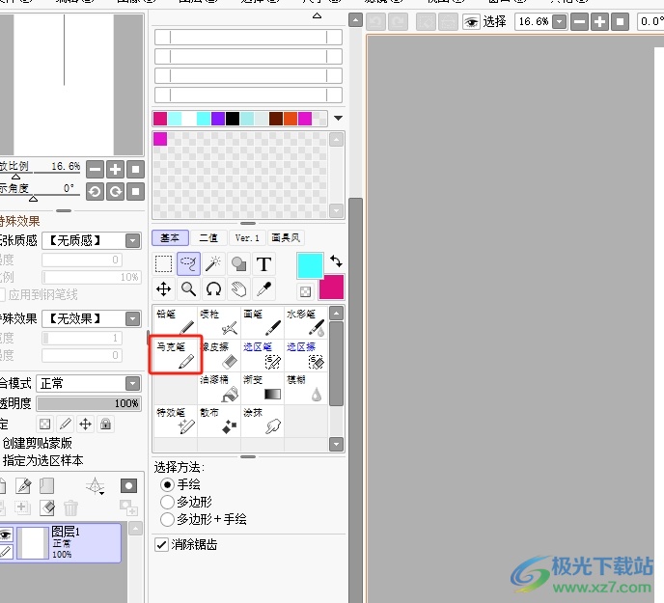Toggle the lock painting pencil icon
Image resolution: width=664 pixels, height=603 pixels.
pos(66,424)
